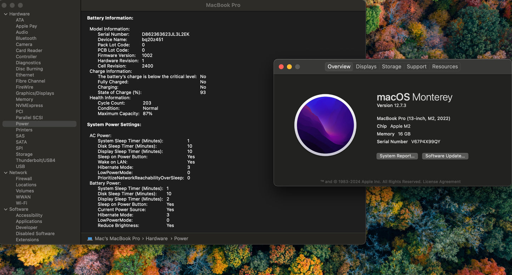Select Graphics/Displays in sidebar
512x275 pixels.
coord(35,93)
